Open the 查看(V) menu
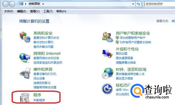175x105 pixels. point(35,11)
